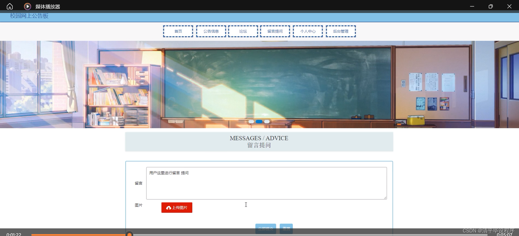This screenshot has height=236, width=519.
Task: Click the video progress slider knob
Action: point(129,234)
